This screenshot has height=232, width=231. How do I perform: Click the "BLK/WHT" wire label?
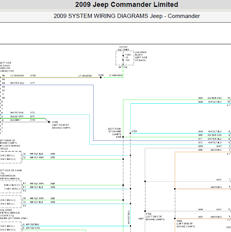(x=16, y=120)
